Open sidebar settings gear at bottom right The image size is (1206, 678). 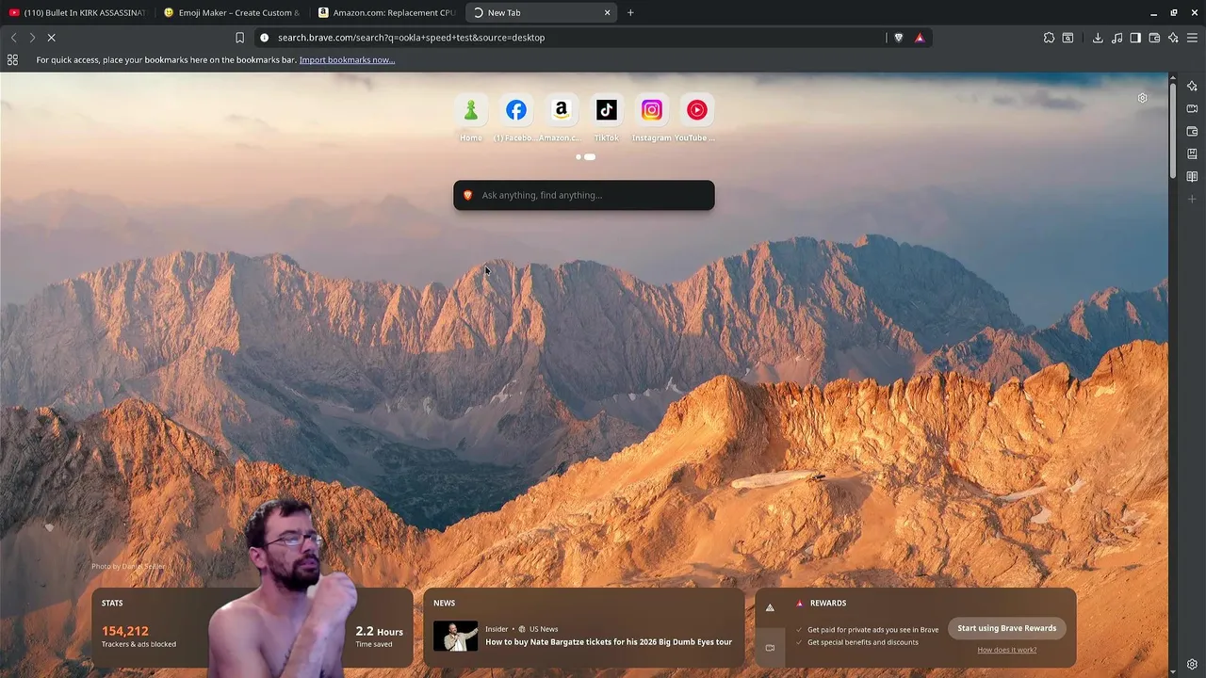click(x=1192, y=664)
